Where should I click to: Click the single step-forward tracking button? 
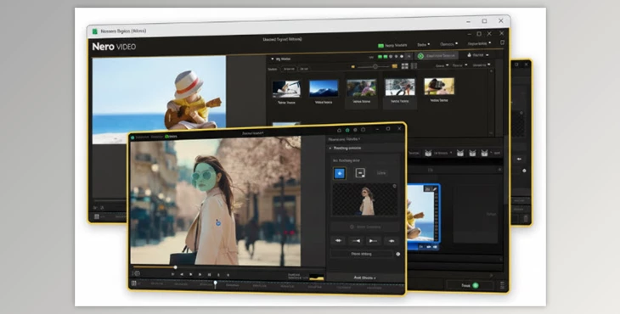[373, 240]
